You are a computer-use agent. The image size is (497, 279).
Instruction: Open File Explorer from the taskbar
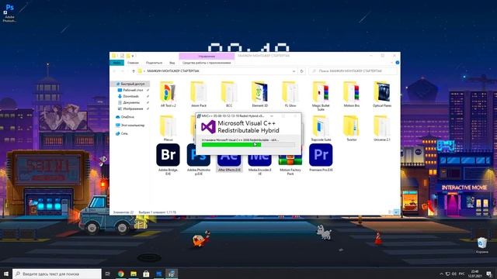pyautogui.click(x=134, y=274)
